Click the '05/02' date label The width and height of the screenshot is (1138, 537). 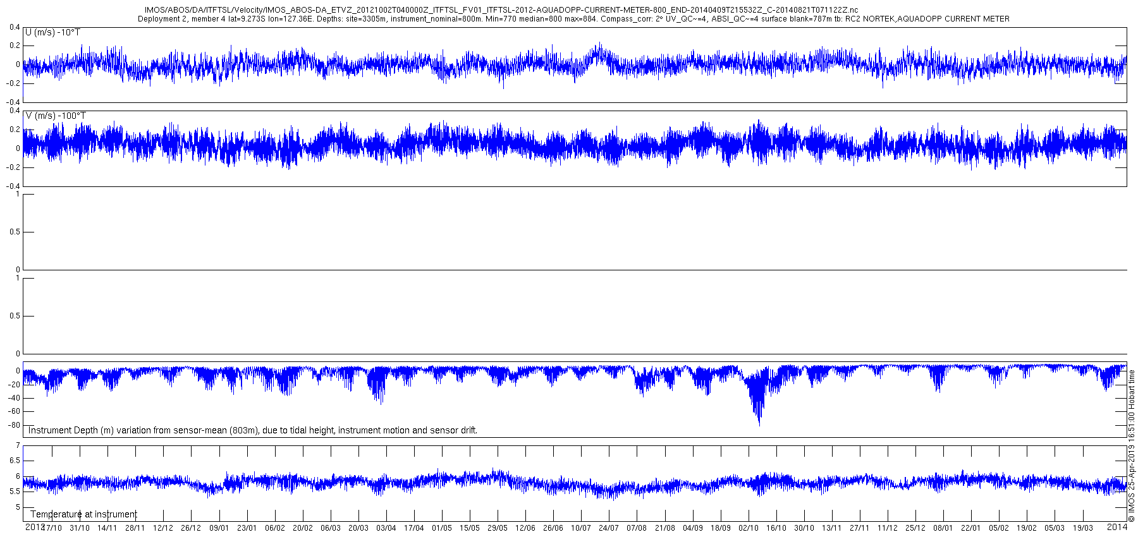[x=998, y=528]
